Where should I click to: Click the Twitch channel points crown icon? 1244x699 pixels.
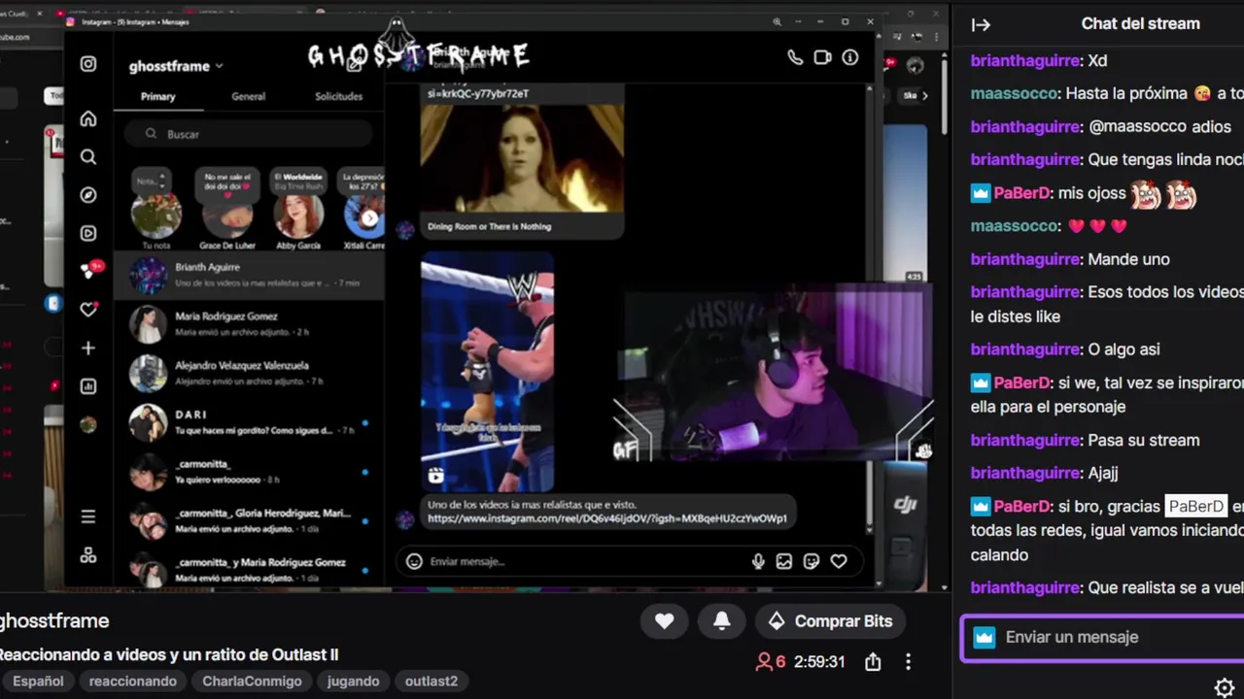(985, 638)
